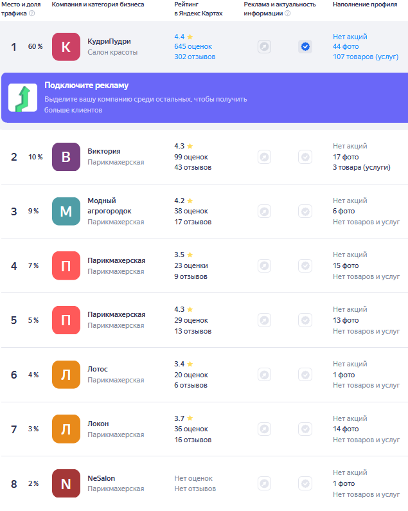The image size is (408, 511).
Task: Click the advertising icon for Виктория
Action: point(264,157)
